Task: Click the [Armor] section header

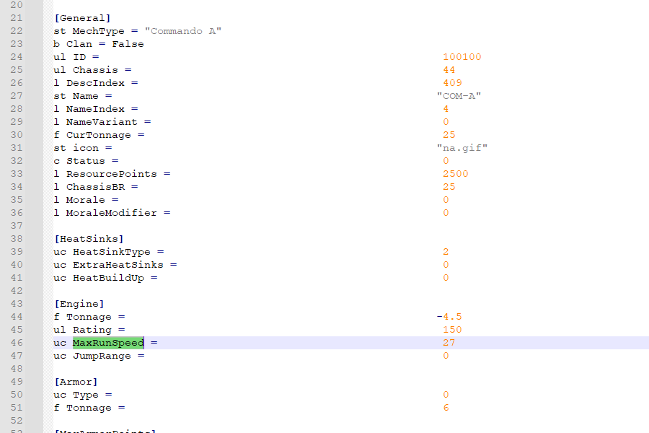Action: (x=76, y=382)
